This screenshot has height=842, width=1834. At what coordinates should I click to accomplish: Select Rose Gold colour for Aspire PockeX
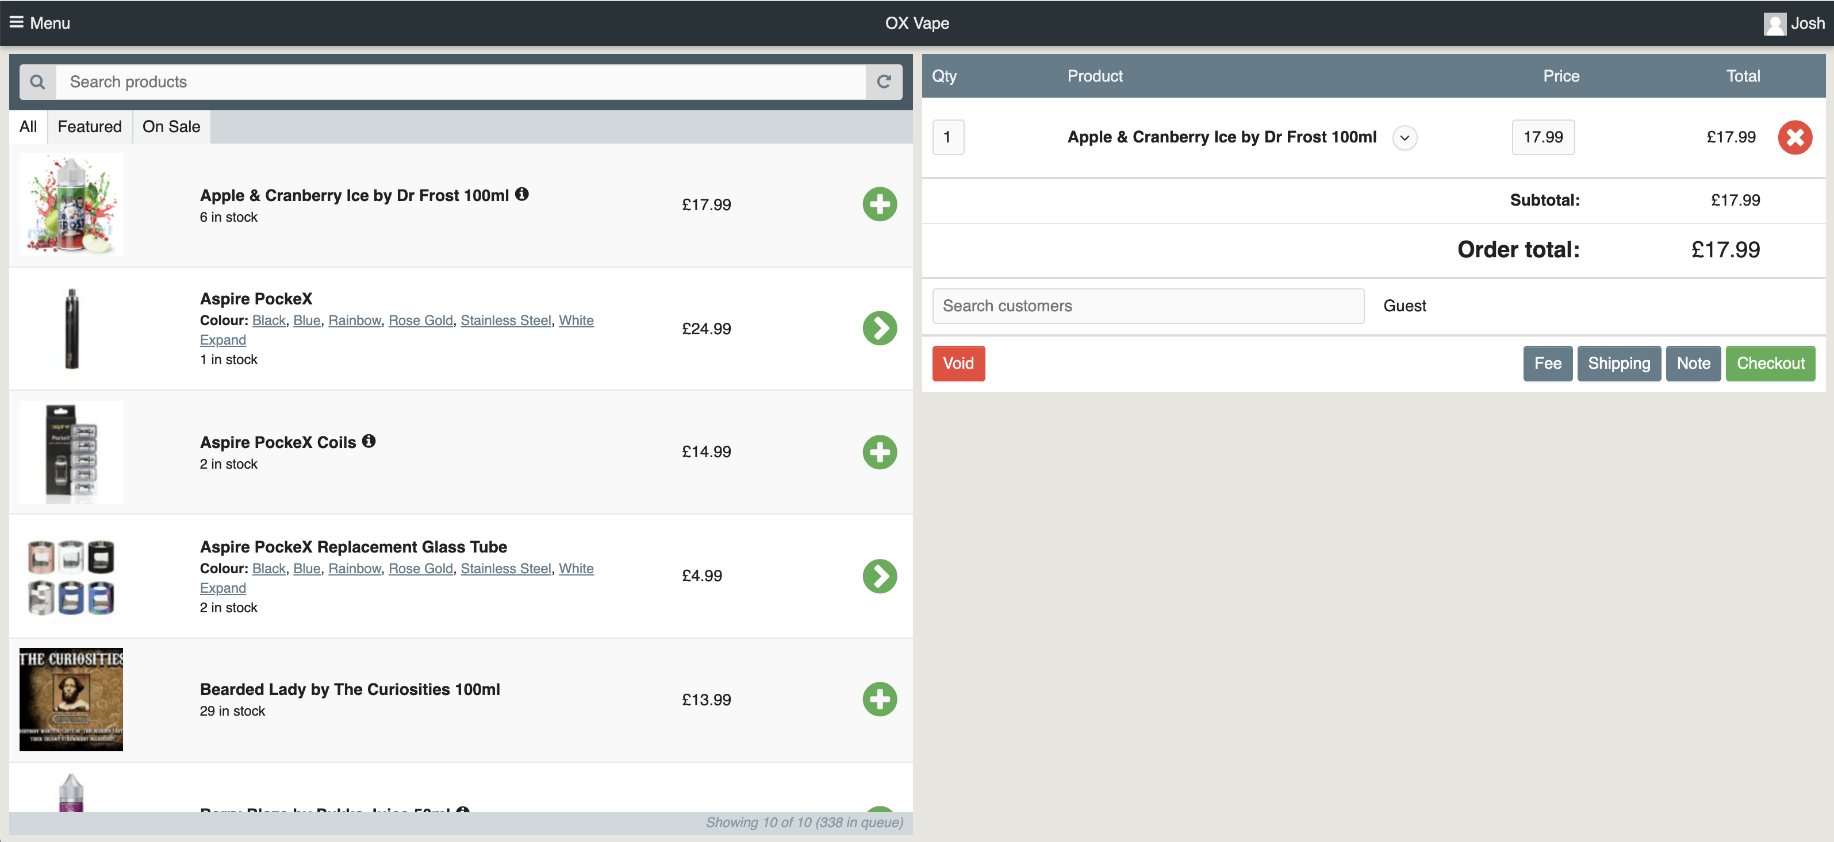[x=421, y=320]
